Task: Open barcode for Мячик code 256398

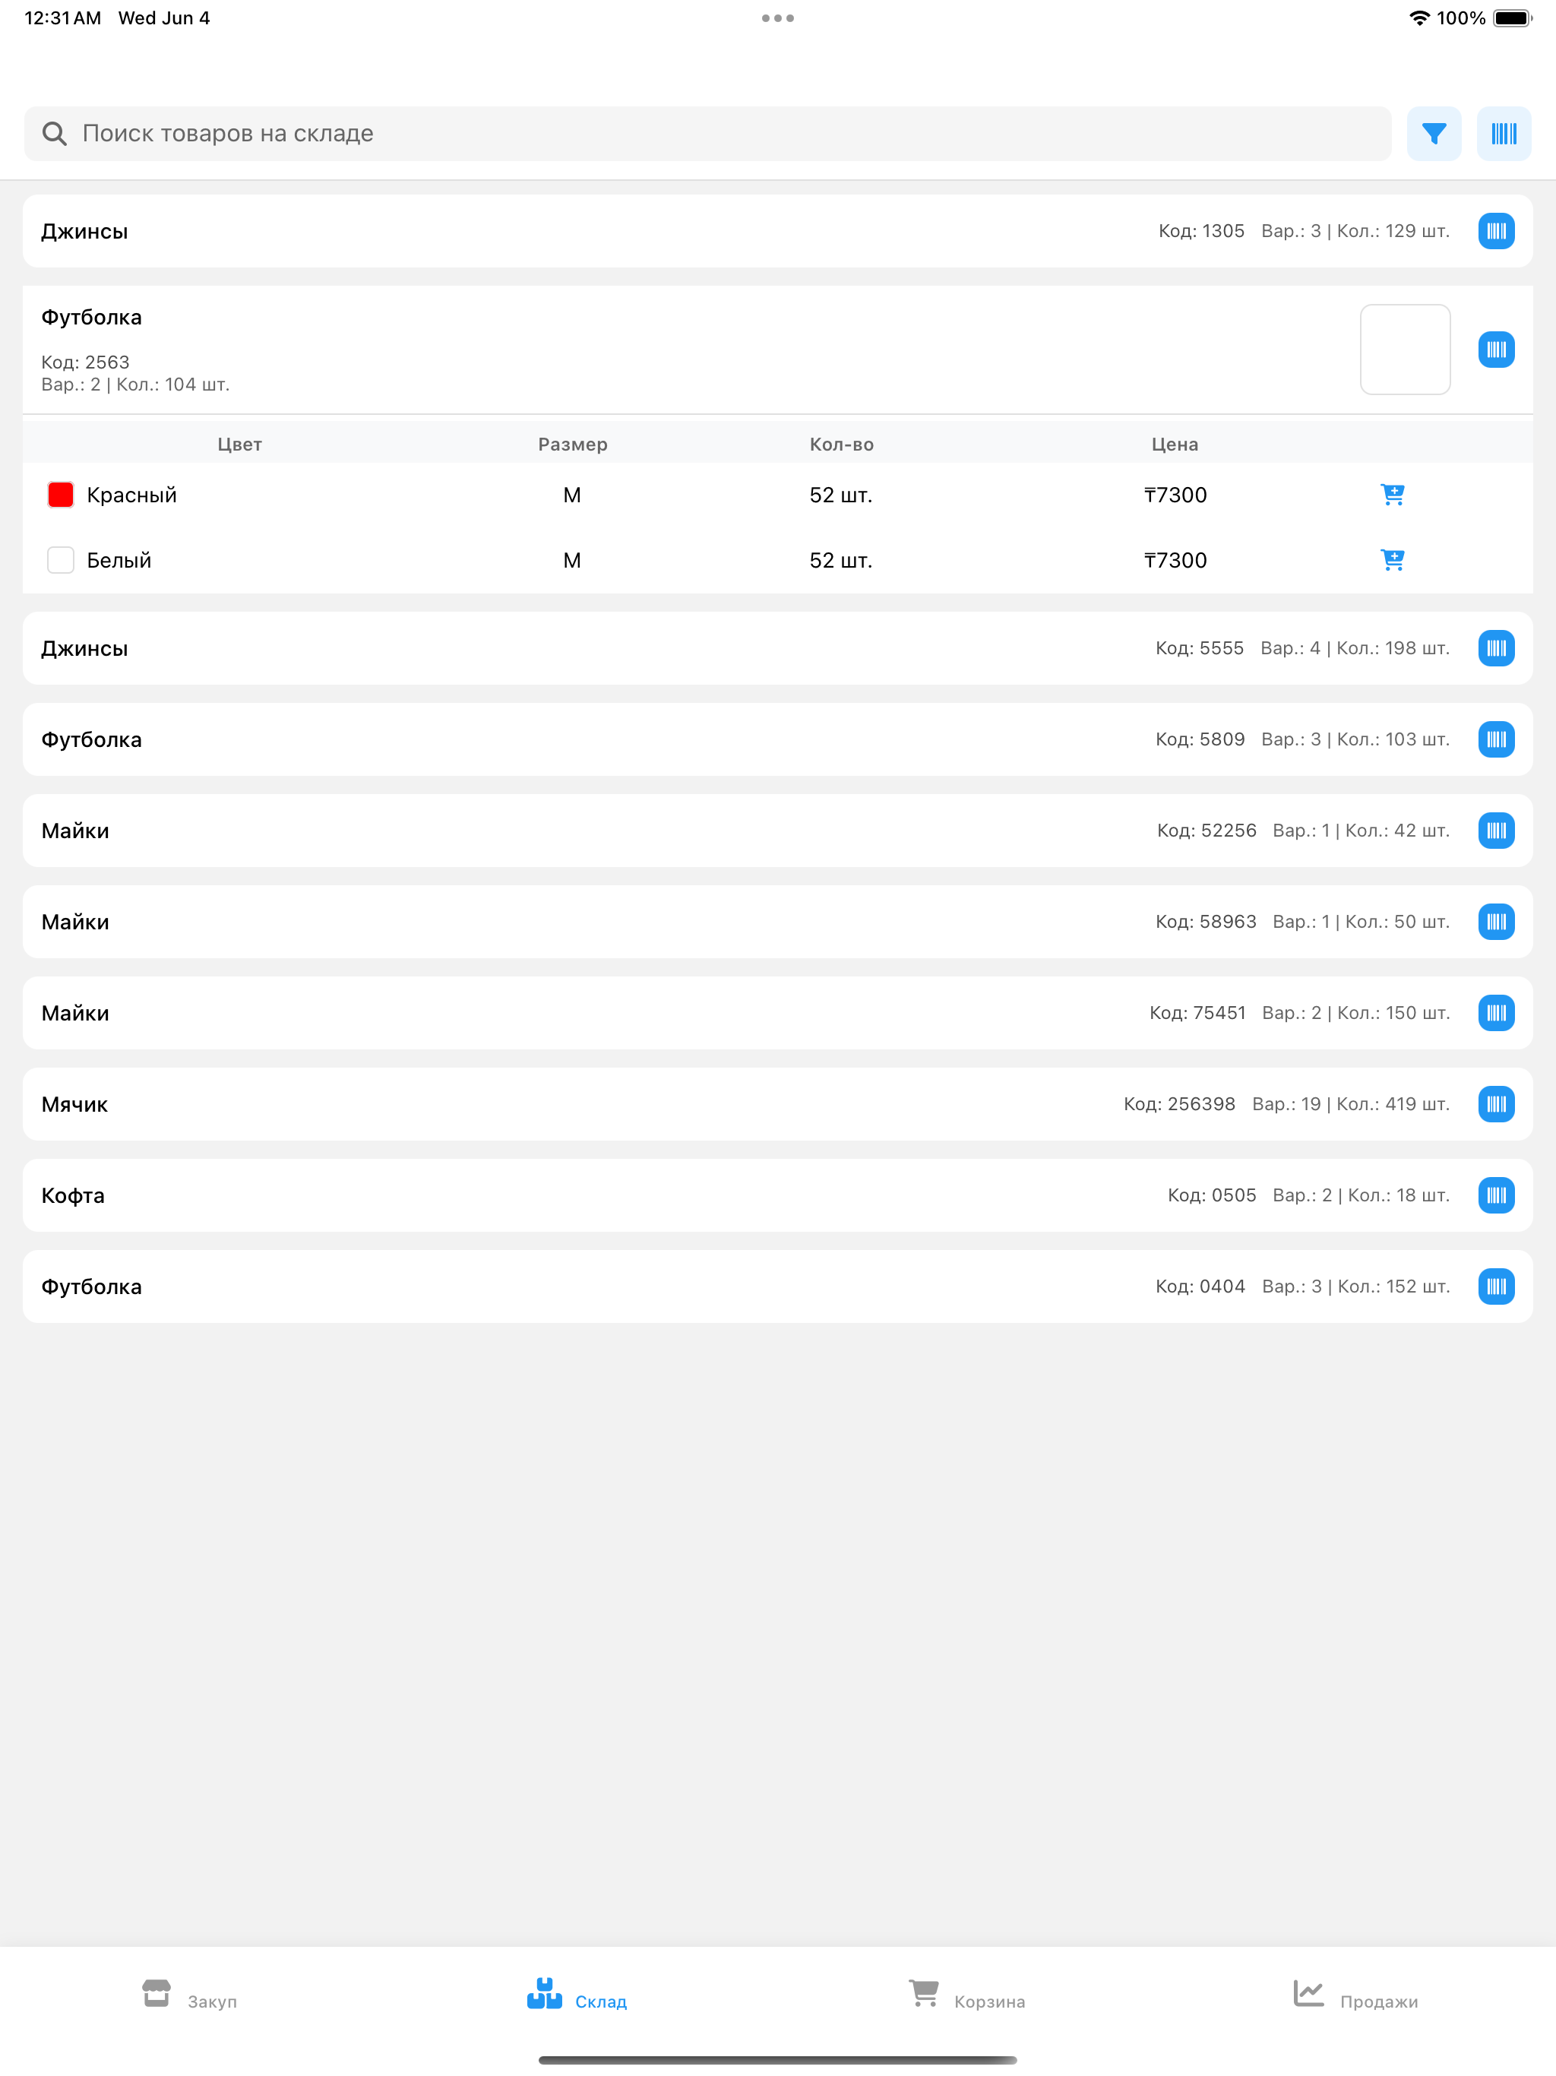Action: coord(1496,1103)
